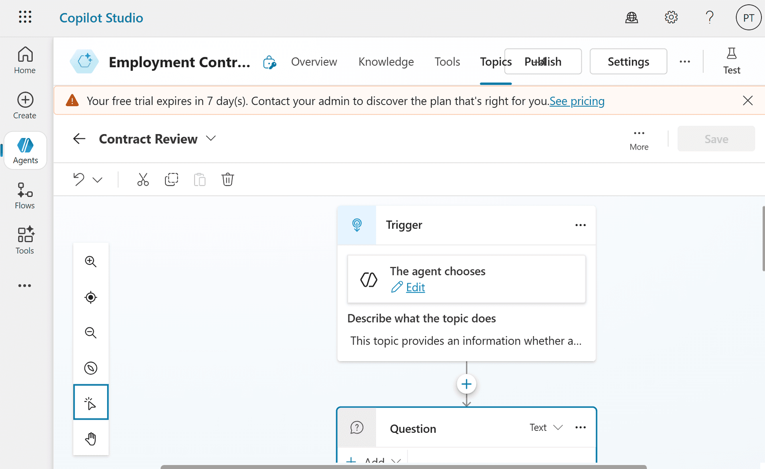
Task: Reset canvas view to center
Action: pos(91,297)
